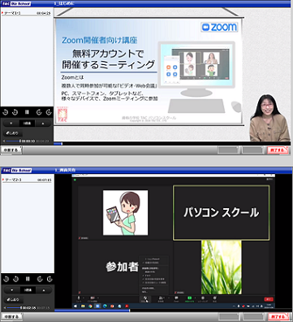Open File Explorer from recorded taskbar
The width and height of the screenshot is (293, 322).
[83, 306]
